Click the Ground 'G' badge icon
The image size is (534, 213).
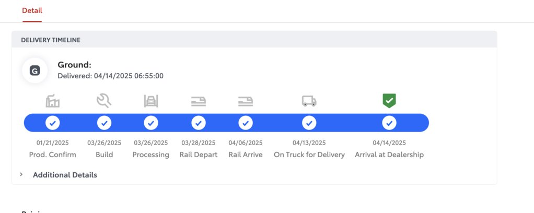[x=34, y=71]
